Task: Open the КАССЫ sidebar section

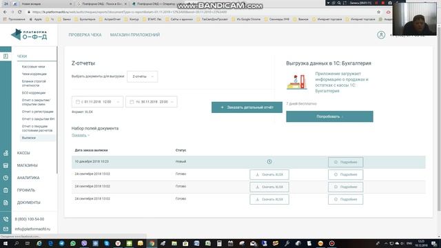Action: pos(23,153)
